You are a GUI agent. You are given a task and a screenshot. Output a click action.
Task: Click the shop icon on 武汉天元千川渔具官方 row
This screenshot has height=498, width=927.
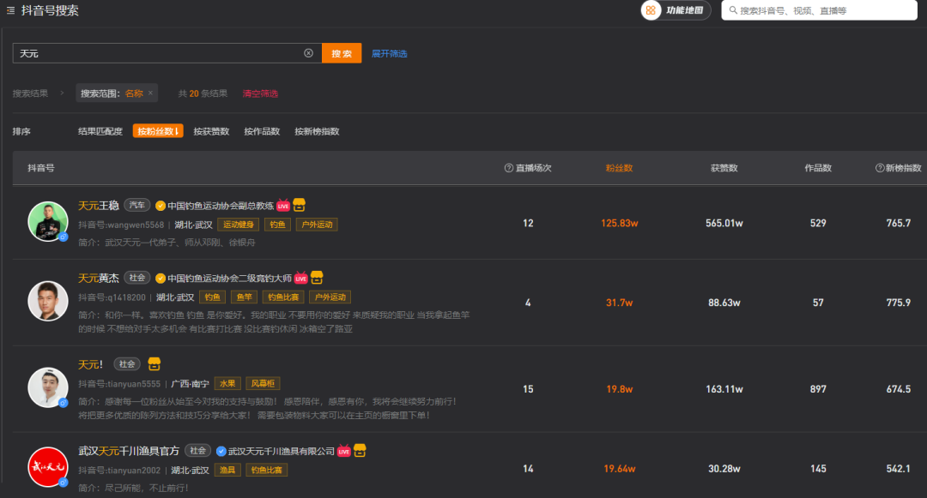[x=360, y=450]
